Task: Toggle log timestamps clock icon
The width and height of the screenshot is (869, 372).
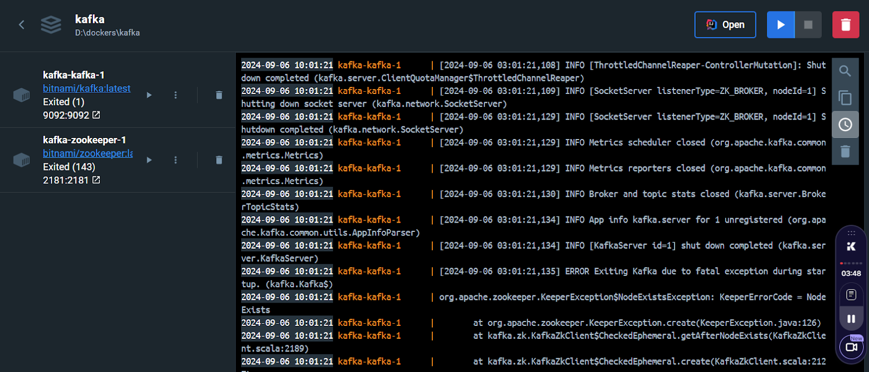Action: tap(845, 124)
